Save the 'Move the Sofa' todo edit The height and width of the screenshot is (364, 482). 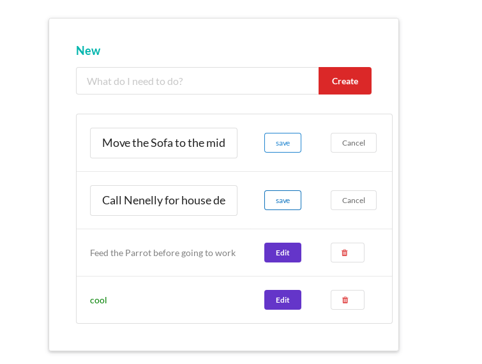point(282,143)
